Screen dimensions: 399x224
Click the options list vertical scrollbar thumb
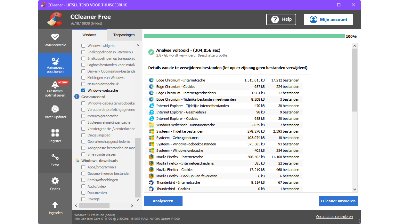point(138,167)
